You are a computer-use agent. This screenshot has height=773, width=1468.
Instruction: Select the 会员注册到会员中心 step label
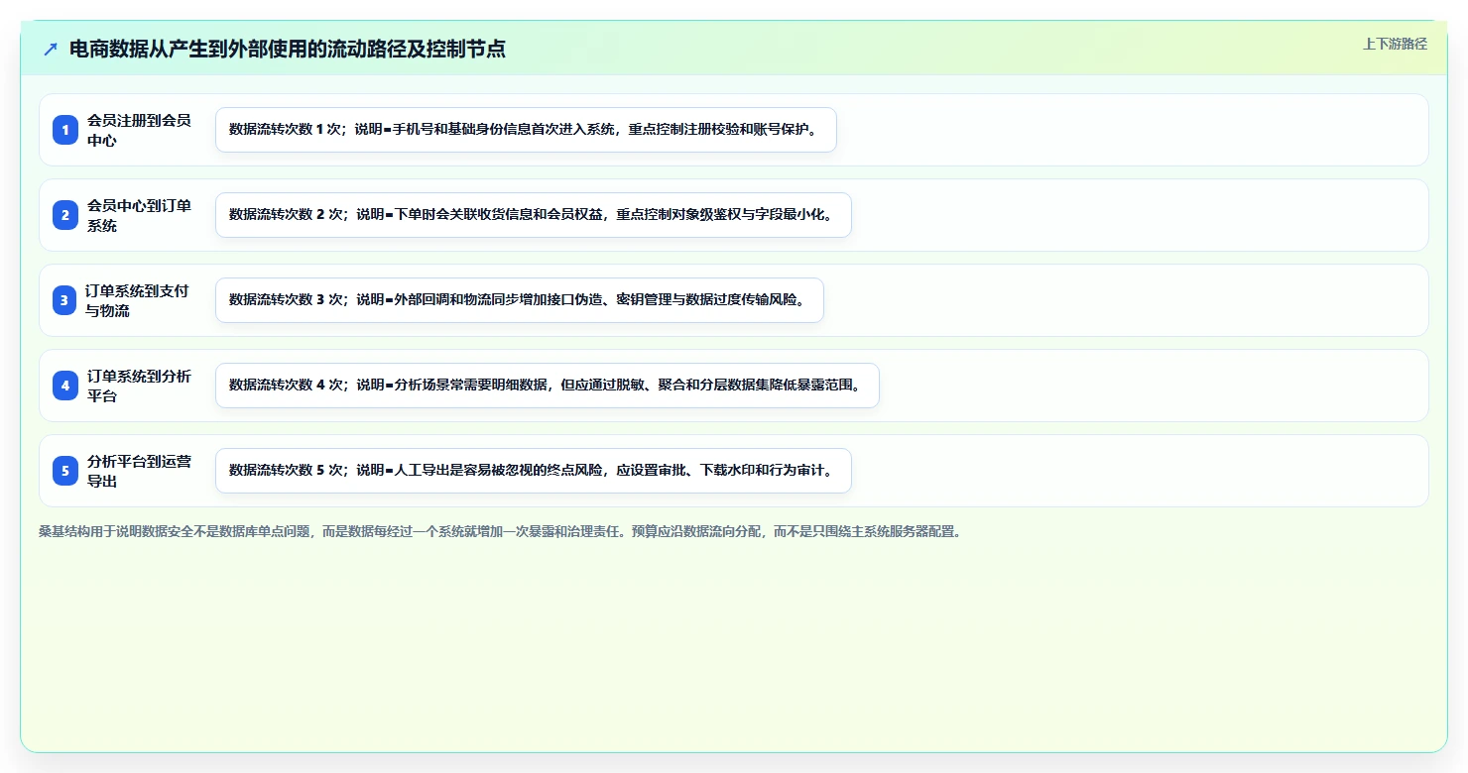[x=139, y=130]
